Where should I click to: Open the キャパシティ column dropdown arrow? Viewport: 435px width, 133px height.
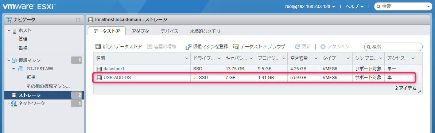click(x=251, y=58)
